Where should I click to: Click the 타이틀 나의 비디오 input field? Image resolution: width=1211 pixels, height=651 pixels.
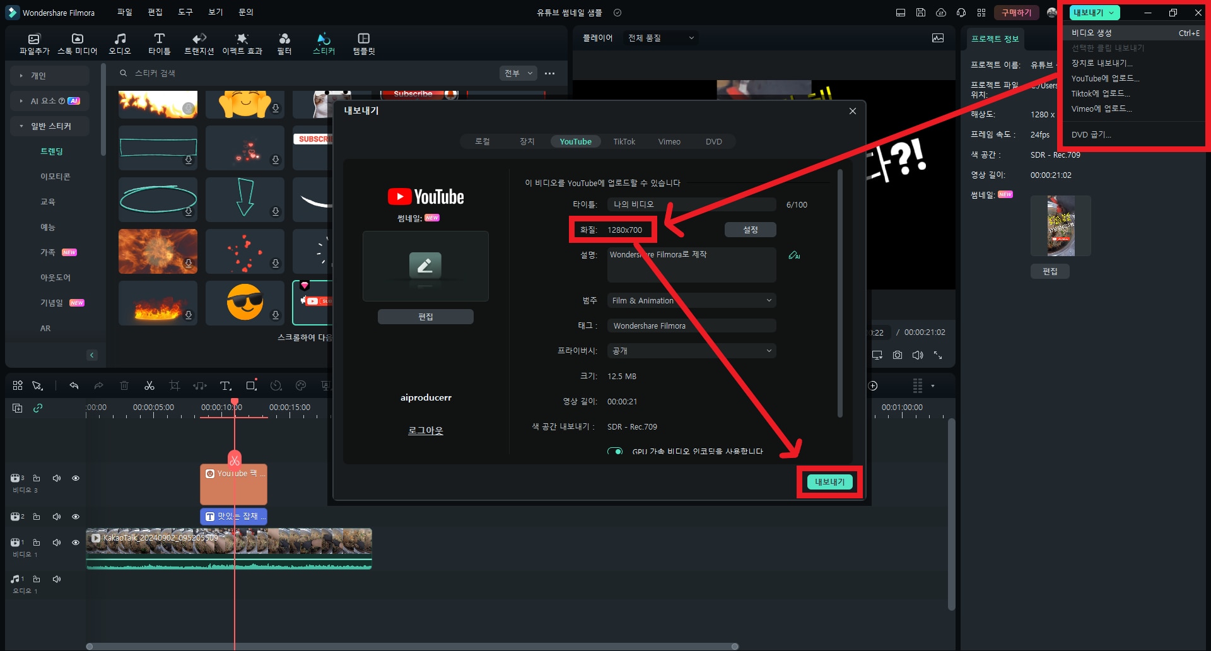(691, 204)
